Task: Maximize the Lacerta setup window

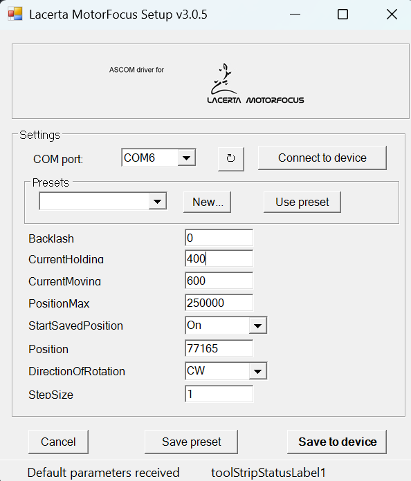Action: point(342,15)
